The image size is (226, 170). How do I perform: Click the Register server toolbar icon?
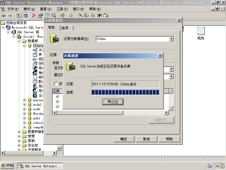(x=86, y=15)
